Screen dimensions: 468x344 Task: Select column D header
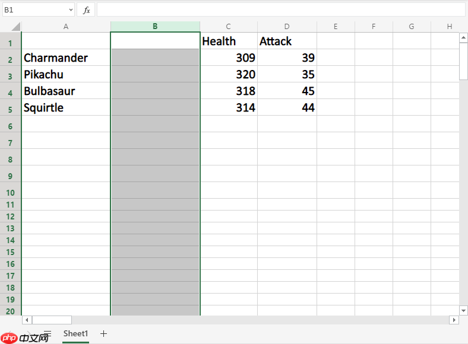(x=287, y=27)
